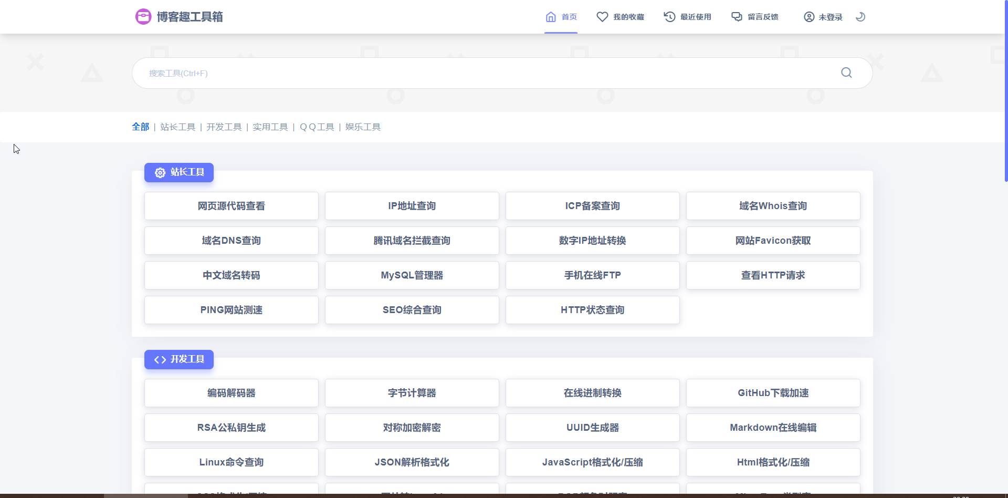Image resolution: width=1008 pixels, height=498 pixels.
Task: Click the 博客趣工具箱 site title text
Action: click(x=190, y=17)
